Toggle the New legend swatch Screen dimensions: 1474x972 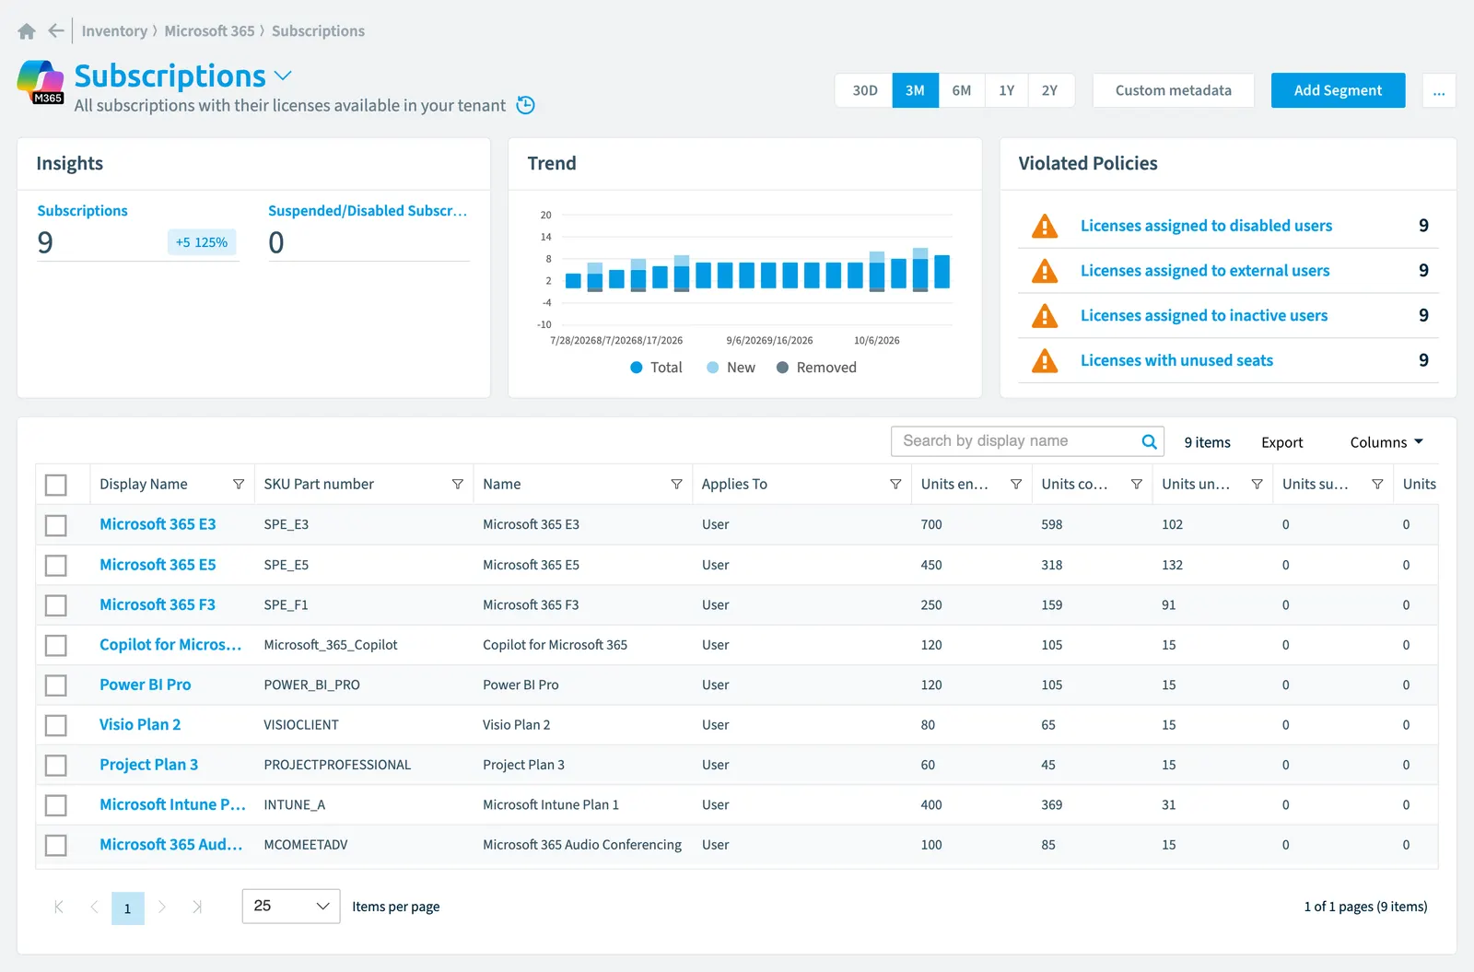[x=712, y=368]
